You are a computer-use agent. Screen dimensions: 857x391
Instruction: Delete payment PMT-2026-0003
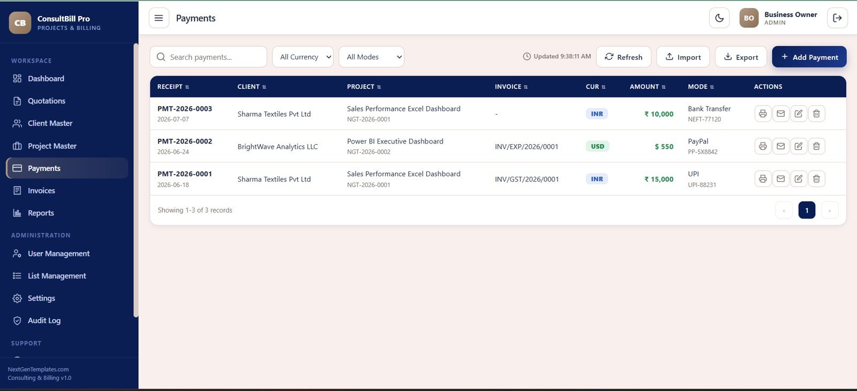click(816, 114)
